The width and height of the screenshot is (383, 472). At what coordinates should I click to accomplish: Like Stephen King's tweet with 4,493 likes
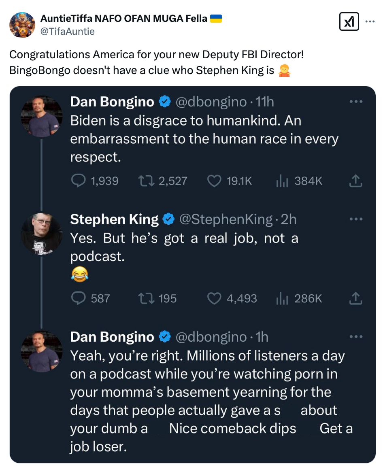point(214,299)
